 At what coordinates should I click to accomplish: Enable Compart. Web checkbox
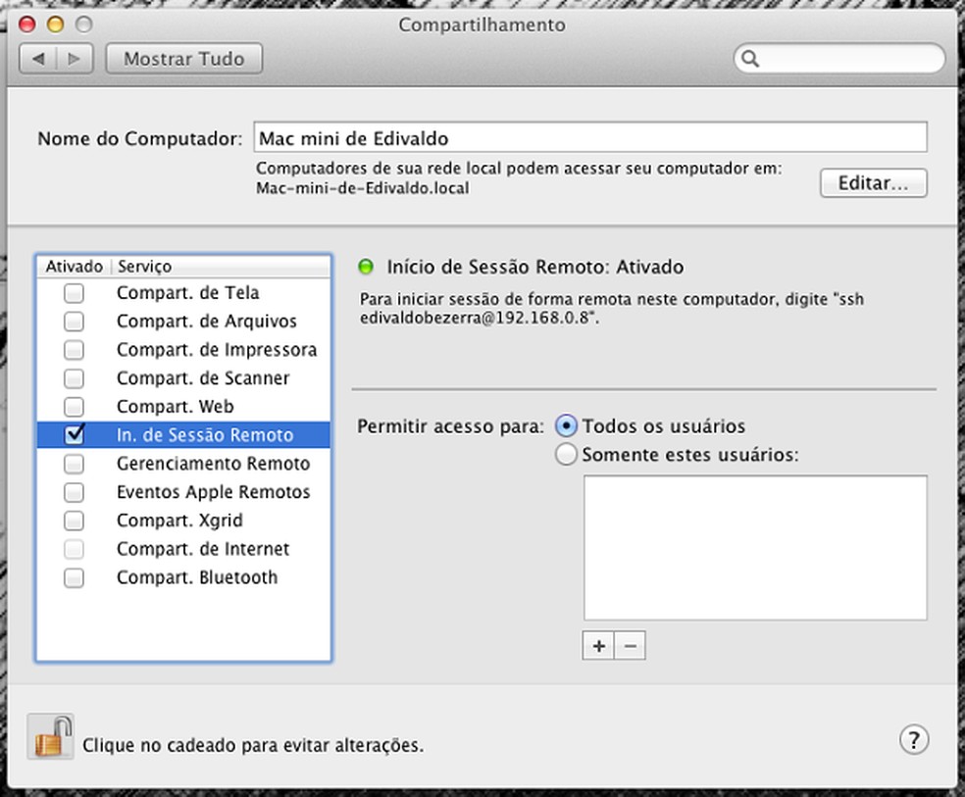(x=74, y=407)
